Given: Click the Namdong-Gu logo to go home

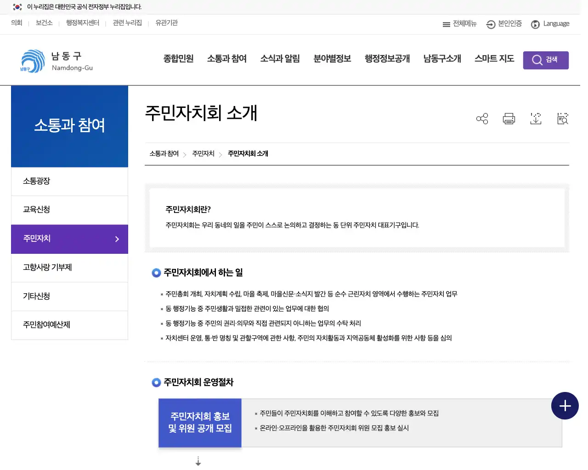Looking at the screenshot, I should 55,60.
